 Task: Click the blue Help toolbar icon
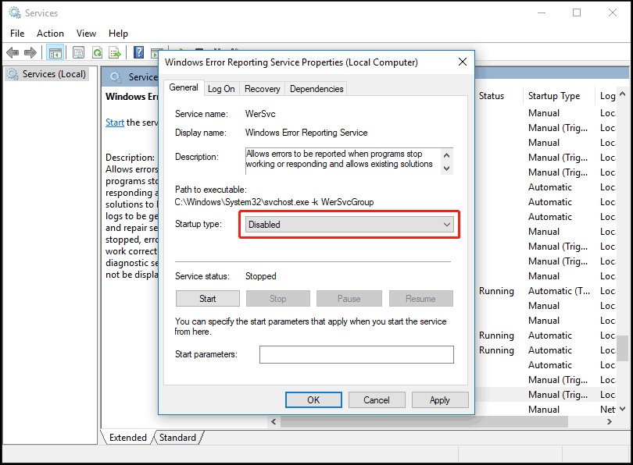pos(138,52)
